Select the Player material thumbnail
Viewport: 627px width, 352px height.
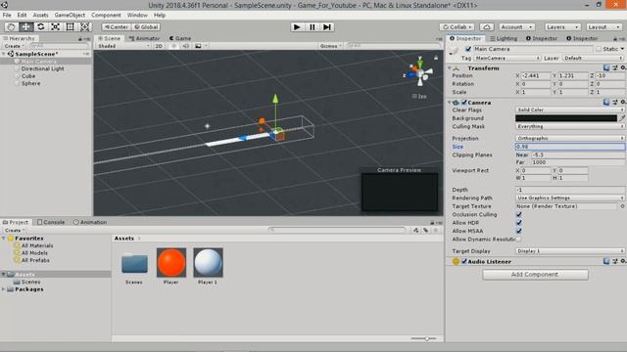click(171, 263)
